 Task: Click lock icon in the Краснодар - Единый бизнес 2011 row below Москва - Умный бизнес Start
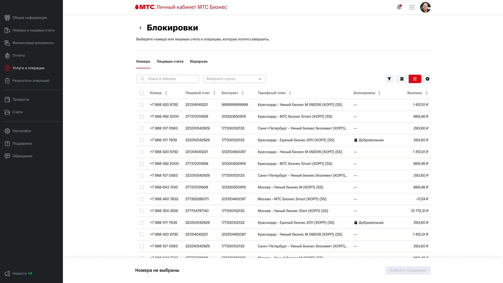356,223
